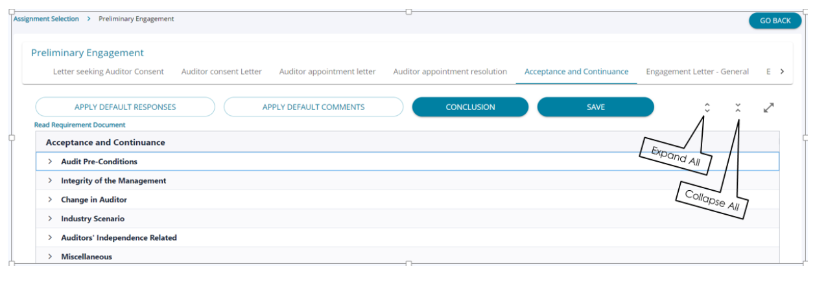Open the Auditor appointment letter tab

tap(327, 72)
